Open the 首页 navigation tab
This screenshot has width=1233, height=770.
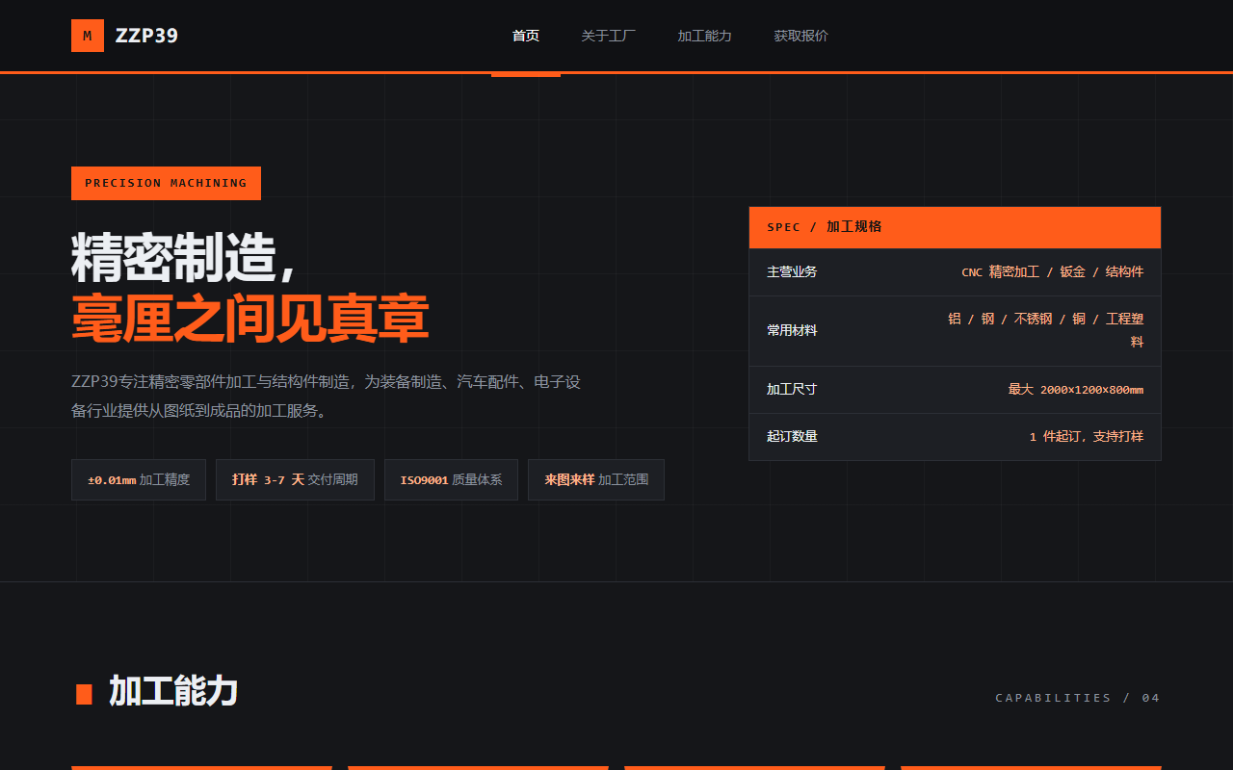point(526,36)
